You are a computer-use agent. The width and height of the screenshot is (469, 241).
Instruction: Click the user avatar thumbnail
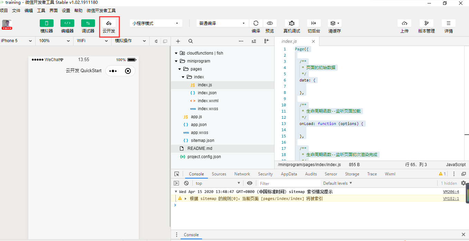[7, 24]
